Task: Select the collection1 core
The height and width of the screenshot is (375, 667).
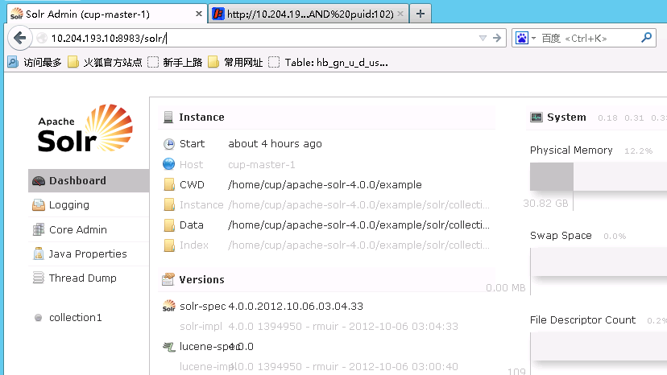Action: point(75,318)
